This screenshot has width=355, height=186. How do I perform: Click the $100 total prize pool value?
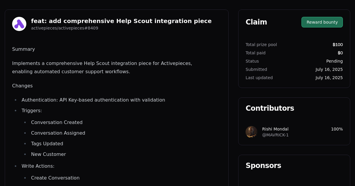(338, 45)
